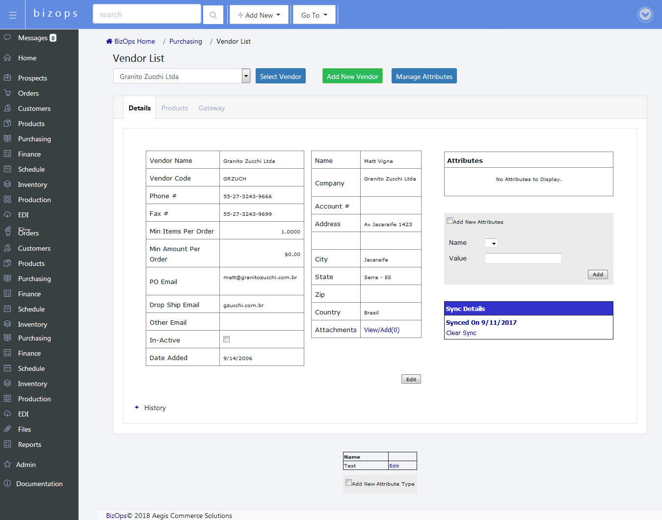Image resolution: width=662 pixels, height=520 pixels.
Task: Switch to the Gateway tab
Action: 212,108
